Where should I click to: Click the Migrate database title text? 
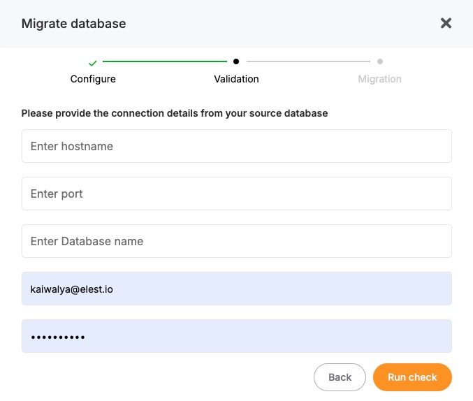click(x=73, y=24)
